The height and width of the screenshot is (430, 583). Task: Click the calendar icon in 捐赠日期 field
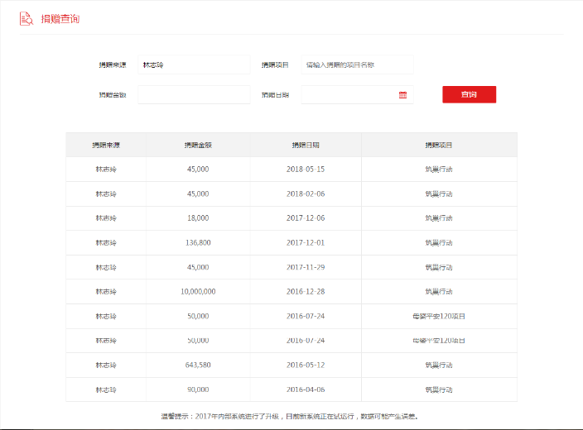tap(403, 95)
